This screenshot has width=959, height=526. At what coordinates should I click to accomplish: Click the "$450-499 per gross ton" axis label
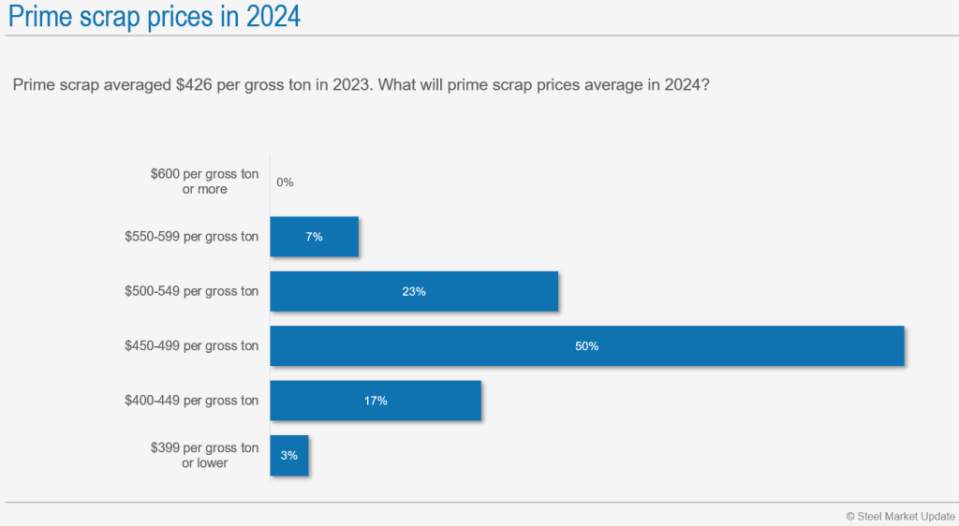[x=191, y=346]
